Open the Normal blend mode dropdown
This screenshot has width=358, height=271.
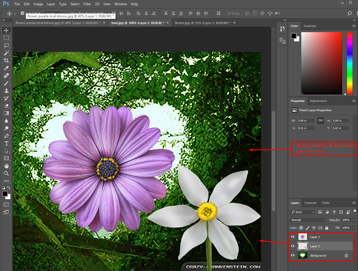click(x=308, y=220)
